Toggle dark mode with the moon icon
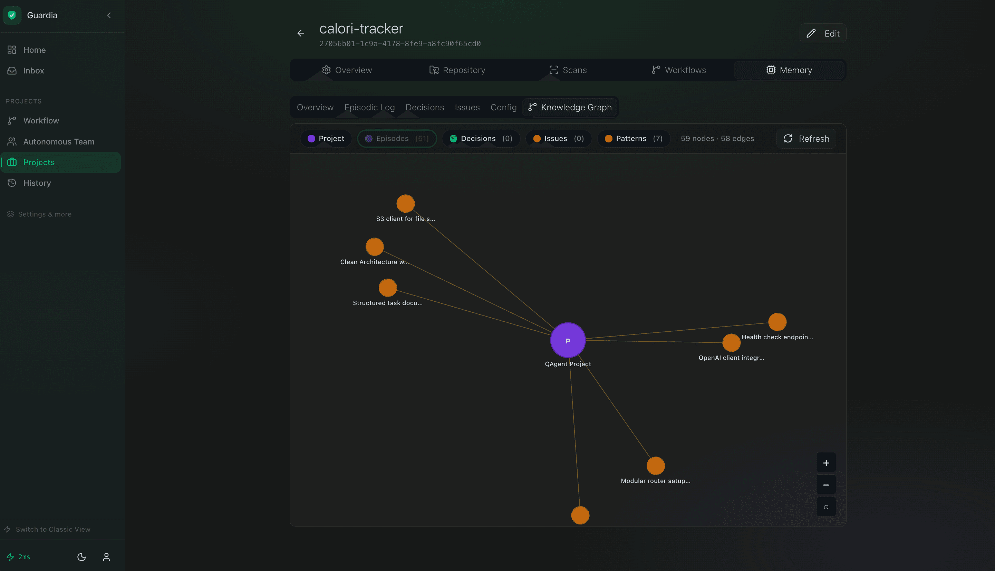 point(82,557)
